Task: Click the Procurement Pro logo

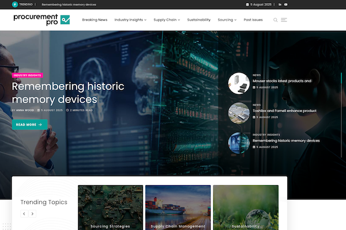Action: (42, 20)
